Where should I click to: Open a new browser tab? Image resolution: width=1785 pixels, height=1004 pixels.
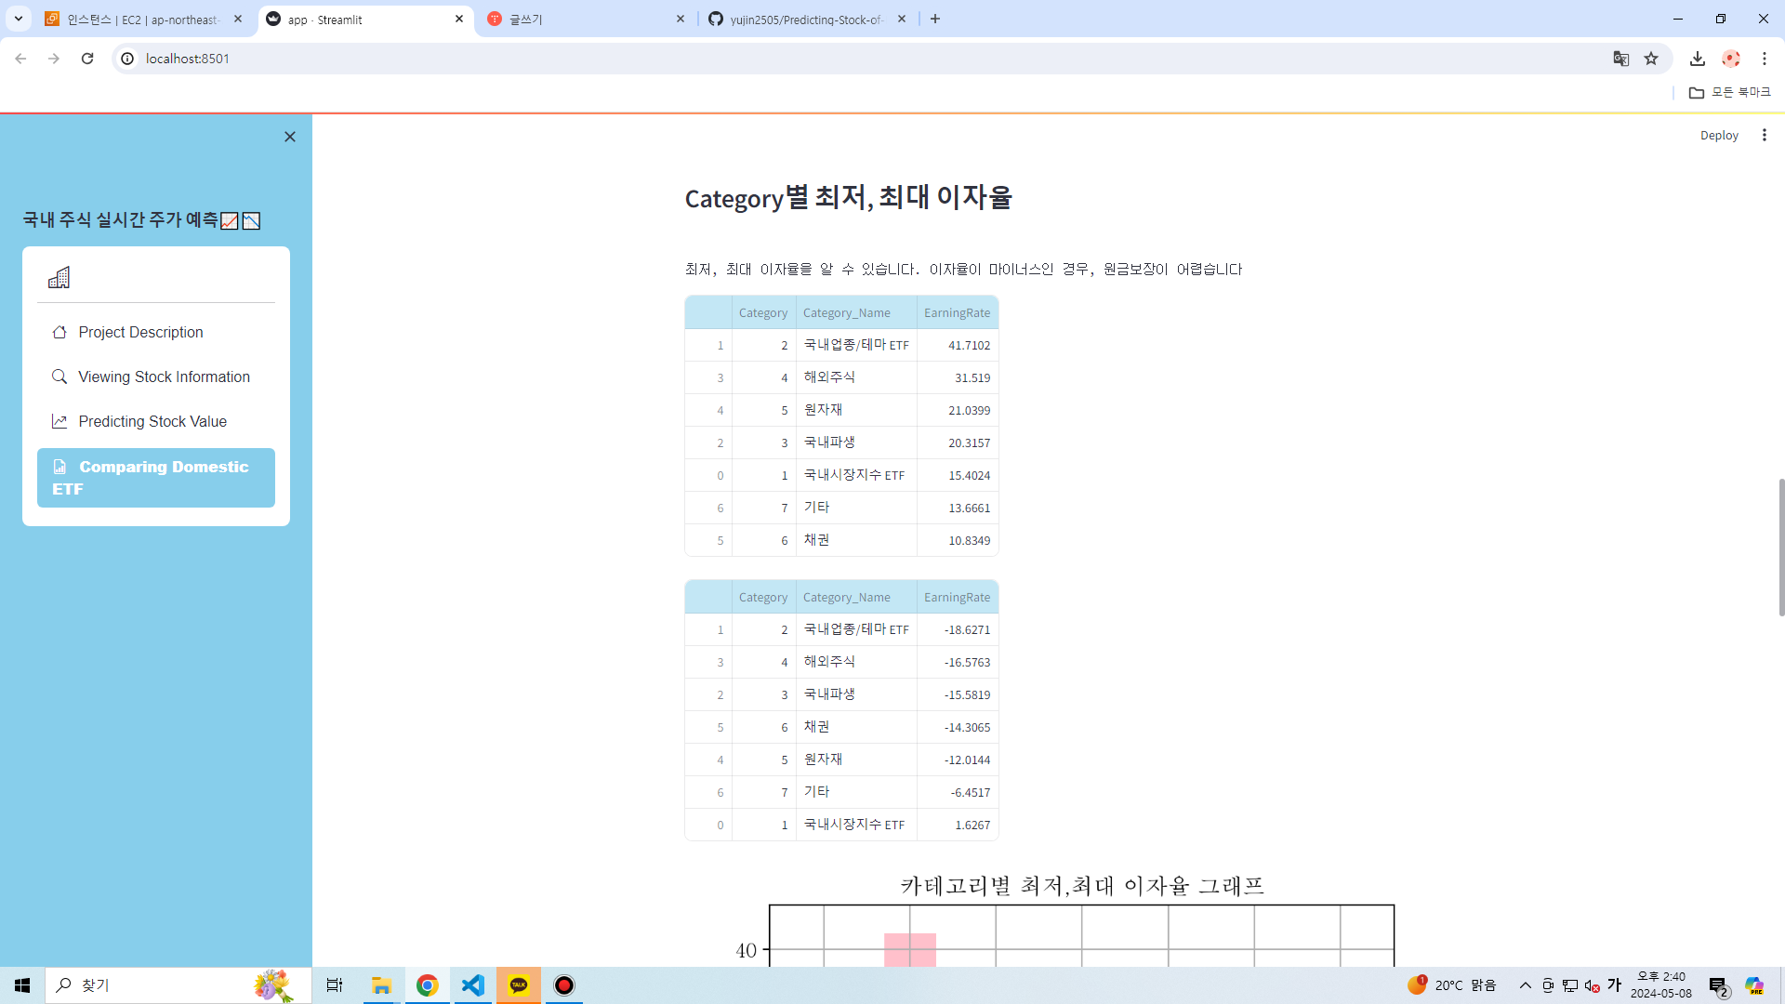[935, 19]
